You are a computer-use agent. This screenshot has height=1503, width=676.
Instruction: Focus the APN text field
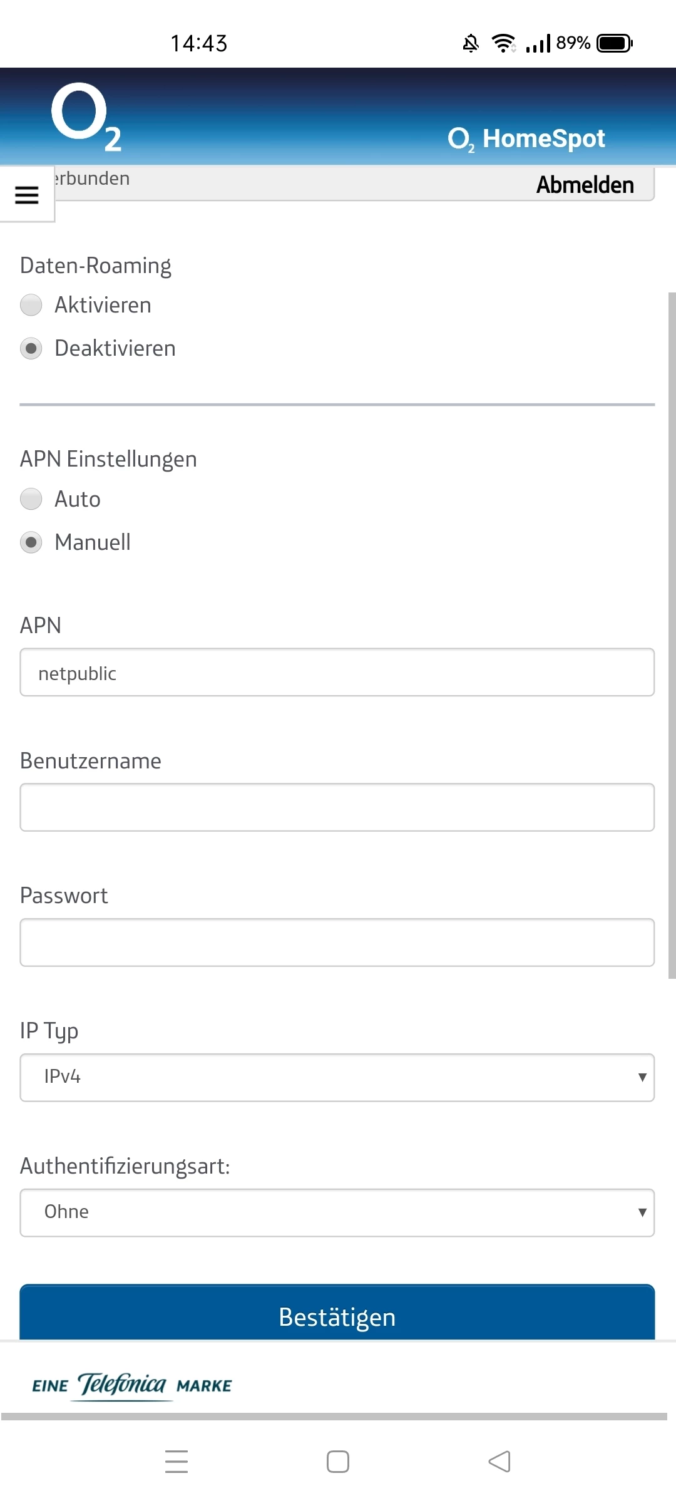pyautogui.click(x=337, y=673)
